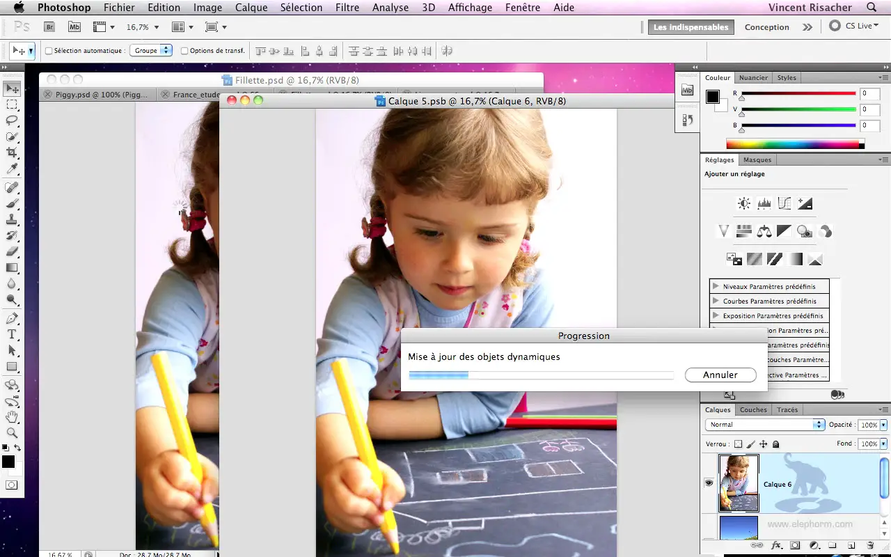
Task: Add a Color Balance adjustment (scales icon)
Action: [764, 231]
